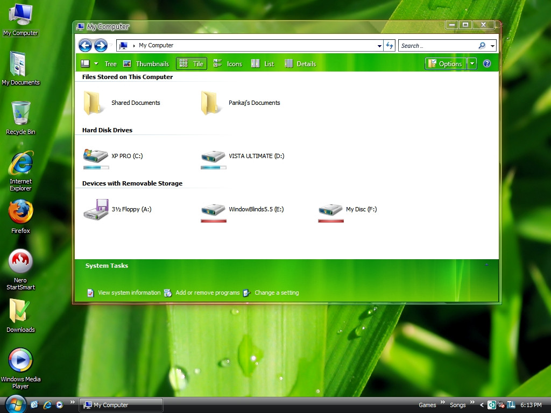Click the Hard Disk Drives group header
This screenshot has height=413, width=551.
click(x=107, y=130)
